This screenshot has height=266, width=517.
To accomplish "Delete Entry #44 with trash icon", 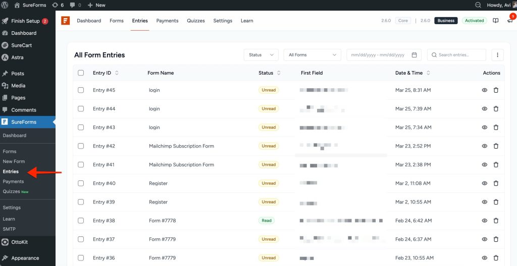I will (x=496, y=109).
